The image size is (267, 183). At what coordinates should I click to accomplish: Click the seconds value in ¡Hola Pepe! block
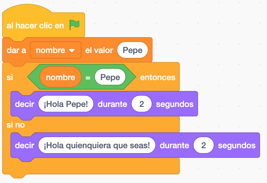141,104
